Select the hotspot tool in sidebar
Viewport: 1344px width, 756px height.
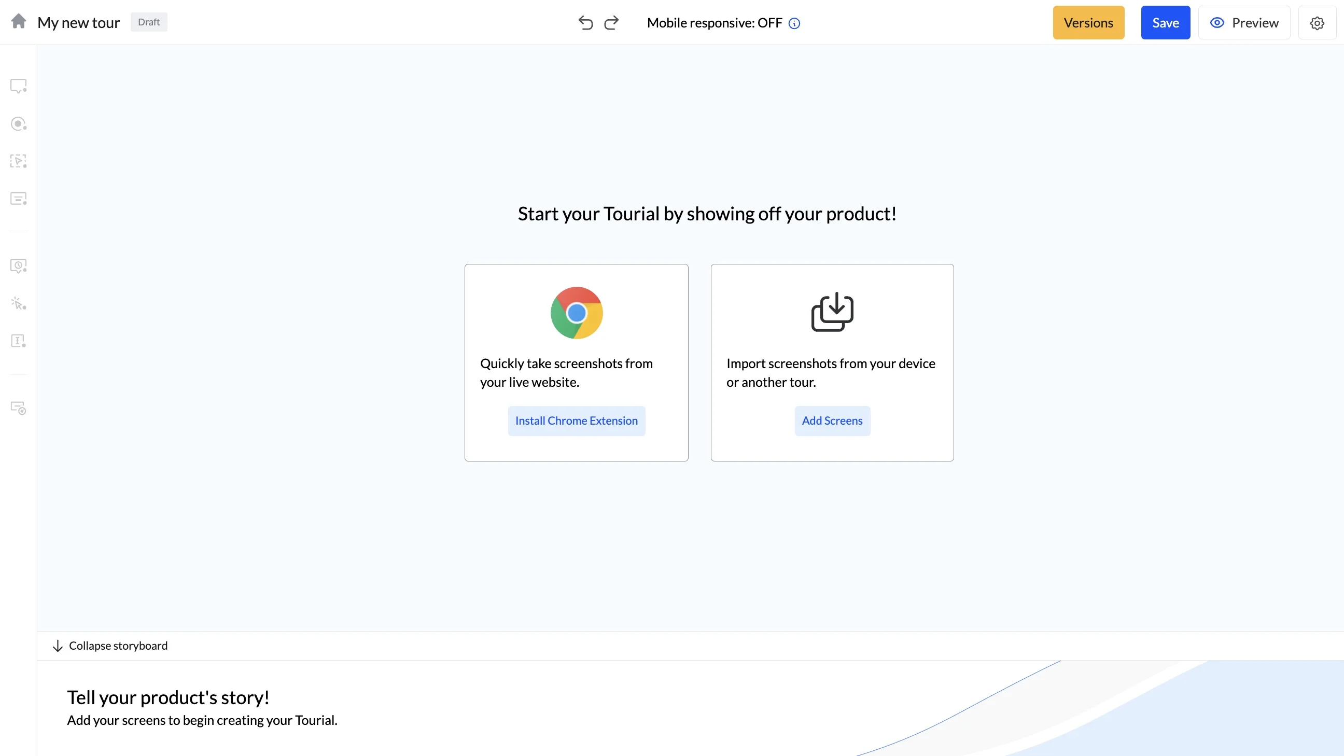pyautogui.click(x=19, y=123)
